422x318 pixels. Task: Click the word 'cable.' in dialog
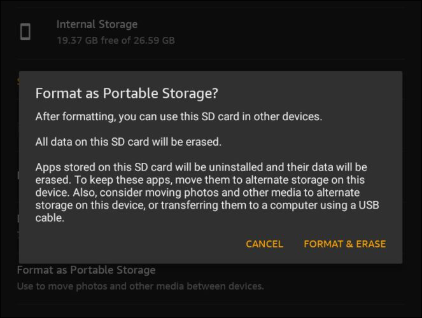tap(50, 218)
